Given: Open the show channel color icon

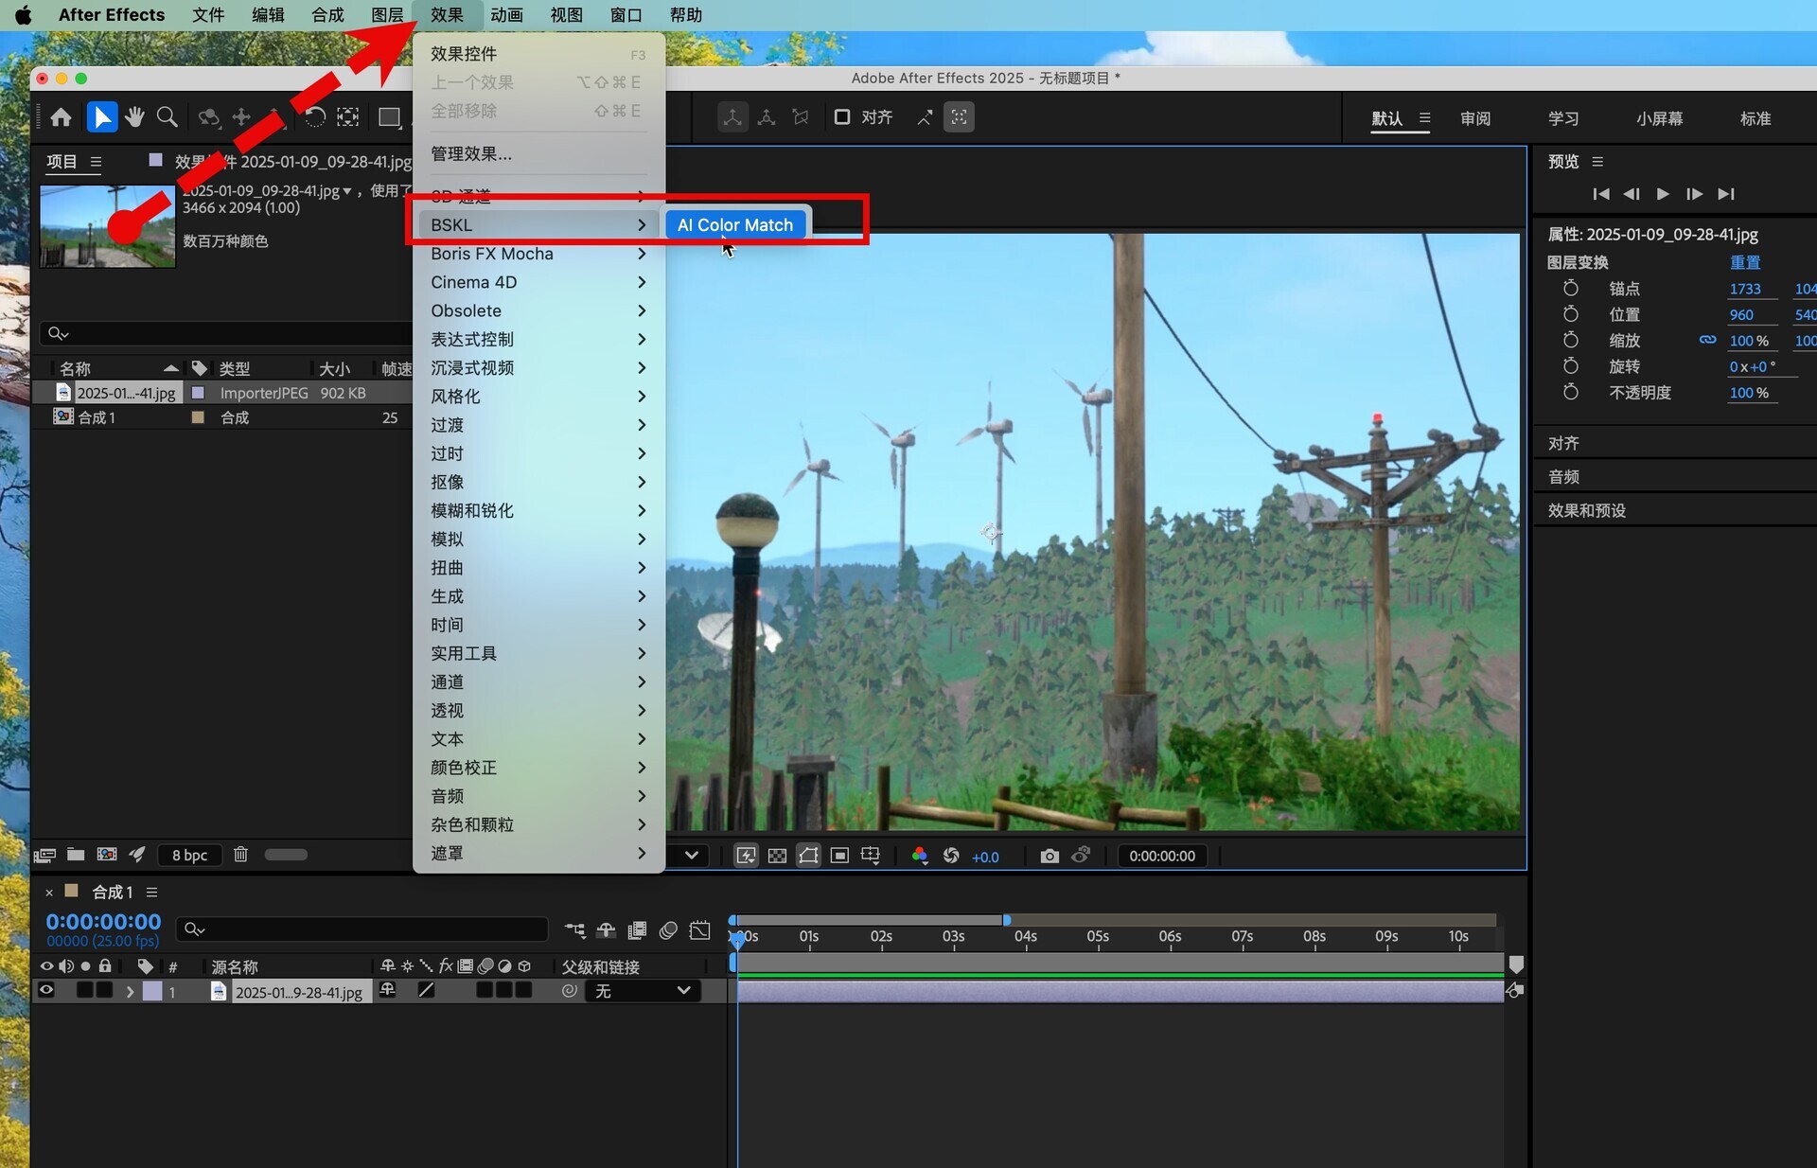Looking at the screenshot, I should (x=919, y=856).
